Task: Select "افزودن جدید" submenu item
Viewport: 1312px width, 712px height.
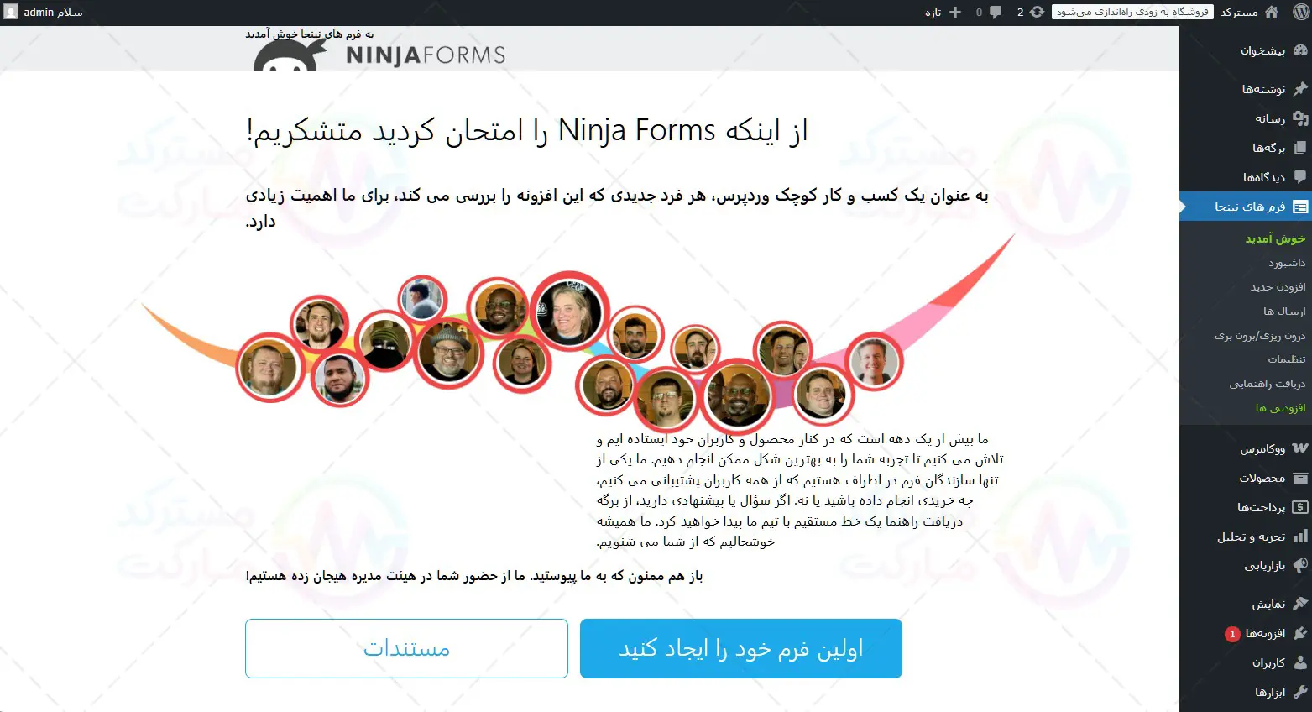Action: (1278, 287)
